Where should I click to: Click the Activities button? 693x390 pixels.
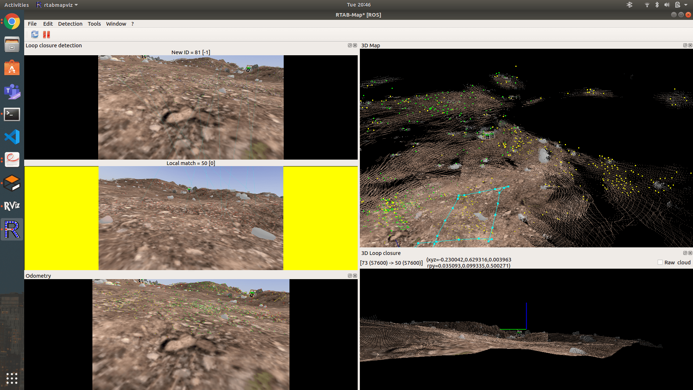click(16, 5)
